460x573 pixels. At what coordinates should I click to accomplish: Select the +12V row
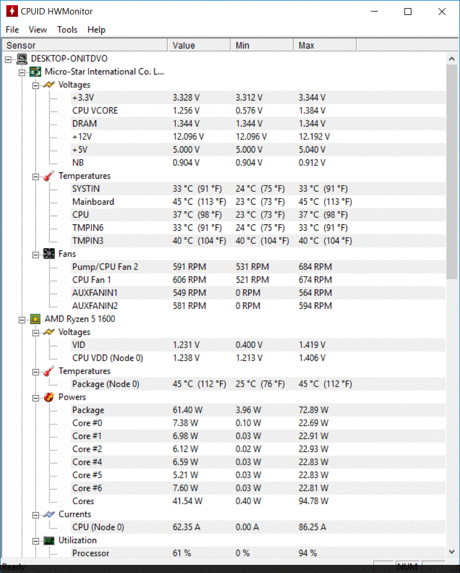point(258,136)
